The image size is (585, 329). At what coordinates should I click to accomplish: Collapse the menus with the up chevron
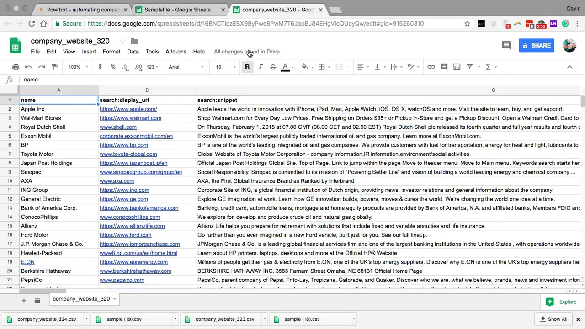pyautogui.click(x=569, y=67)
